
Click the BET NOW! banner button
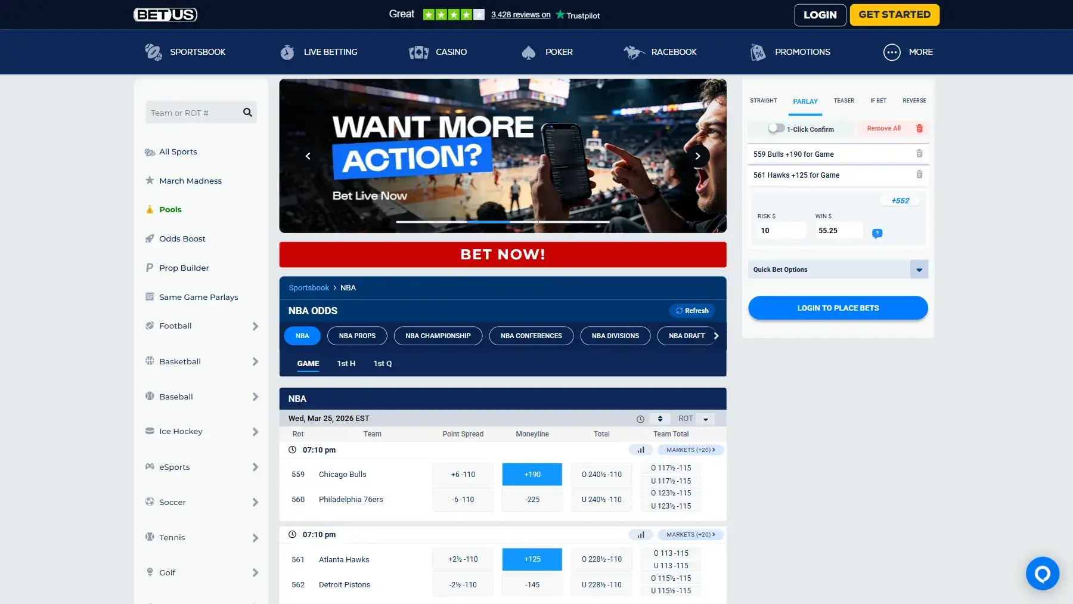click(x=503, y=255)
